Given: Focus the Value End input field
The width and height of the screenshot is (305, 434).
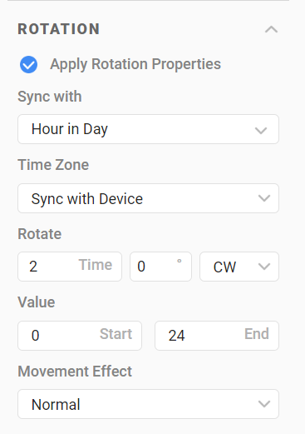Looking at the screenshot, I should tap(217, 336).
